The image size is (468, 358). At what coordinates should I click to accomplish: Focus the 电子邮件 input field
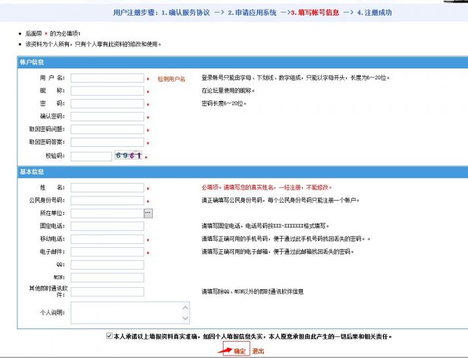click(107, 252)
